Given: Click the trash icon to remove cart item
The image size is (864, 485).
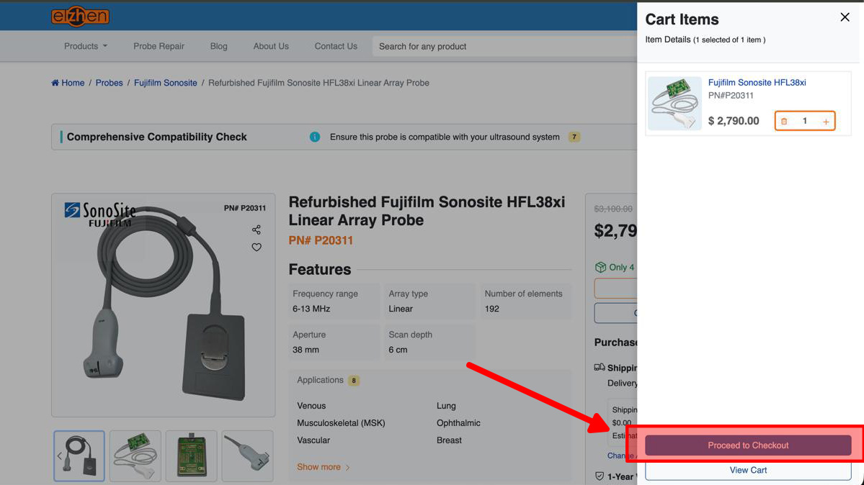Looking at the screenshot, I should [784, 120].
